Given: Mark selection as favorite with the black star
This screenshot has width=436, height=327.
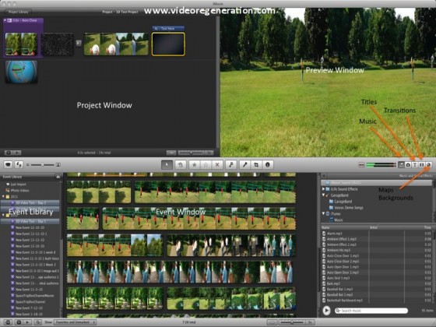Looking at the screenshot, I should coord(195,164).
